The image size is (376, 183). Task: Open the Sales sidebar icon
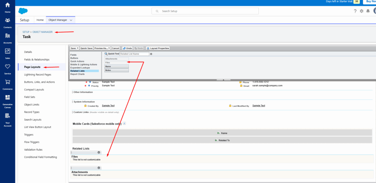7,53
